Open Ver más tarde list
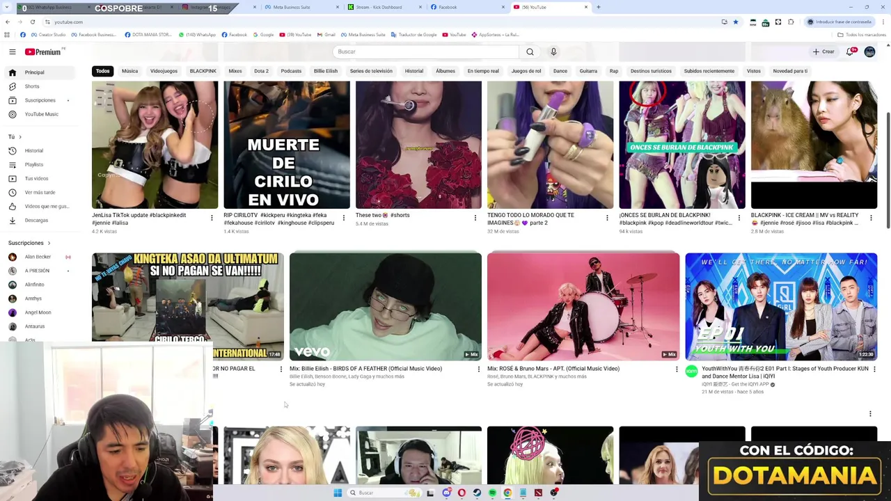Viewport: 891px width, 501px height. (x=38, y=192)
